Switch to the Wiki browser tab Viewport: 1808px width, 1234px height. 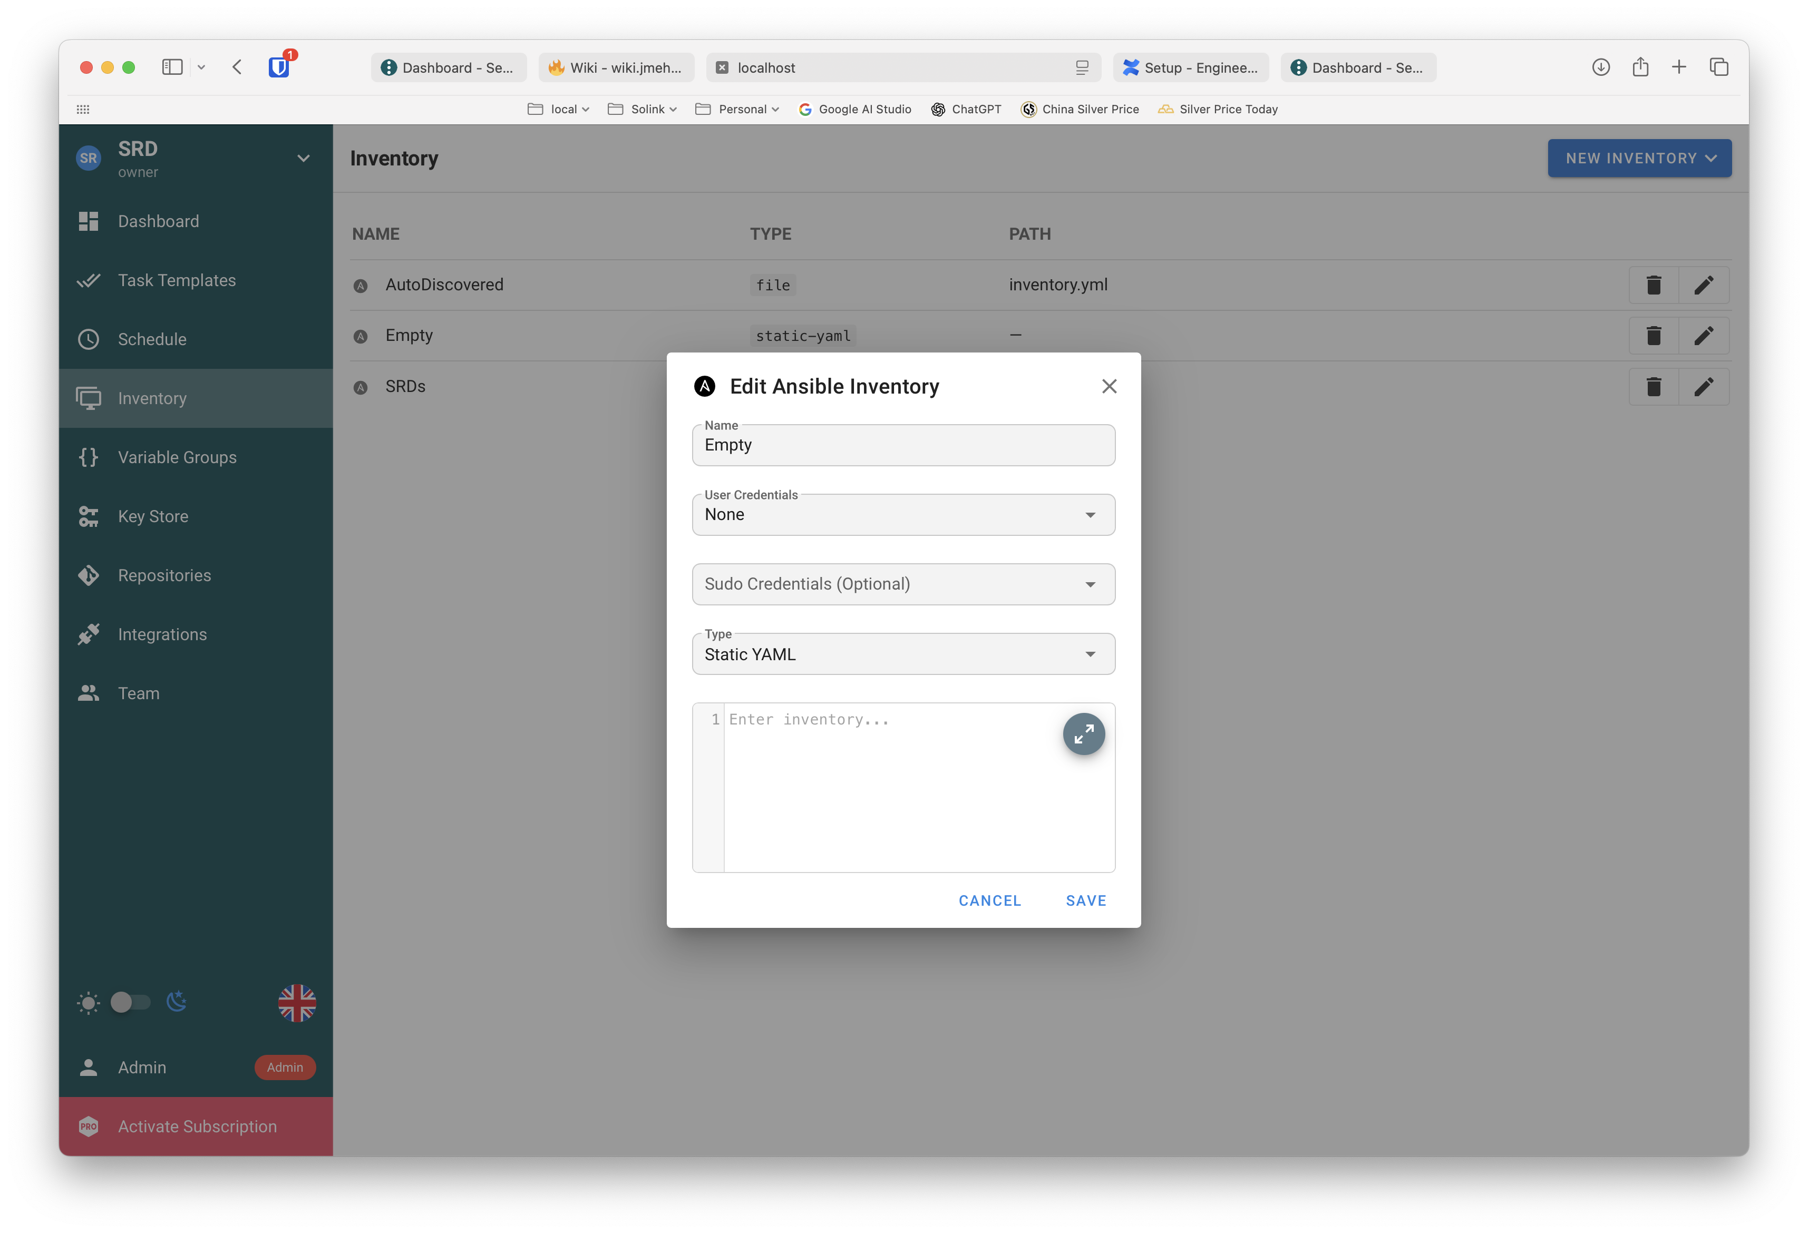click(616, 67)
